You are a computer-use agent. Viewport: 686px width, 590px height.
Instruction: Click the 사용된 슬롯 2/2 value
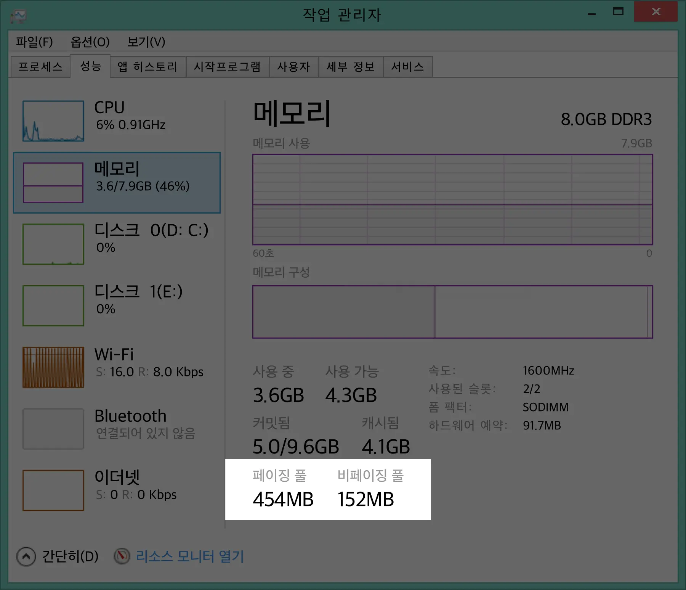532,389
